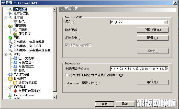Open the 语言 English dropdown
This screenshot has height=109, width=179.
(139, 22)
